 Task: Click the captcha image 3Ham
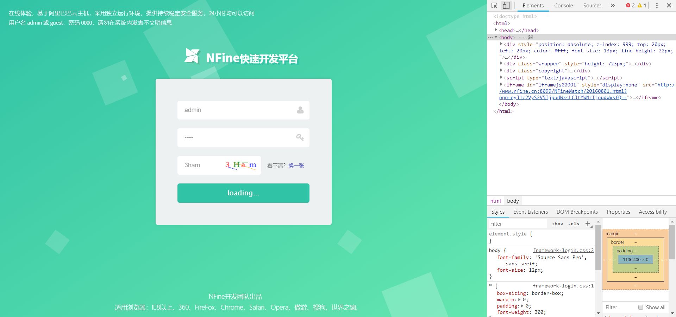click(x=241, y=165)
